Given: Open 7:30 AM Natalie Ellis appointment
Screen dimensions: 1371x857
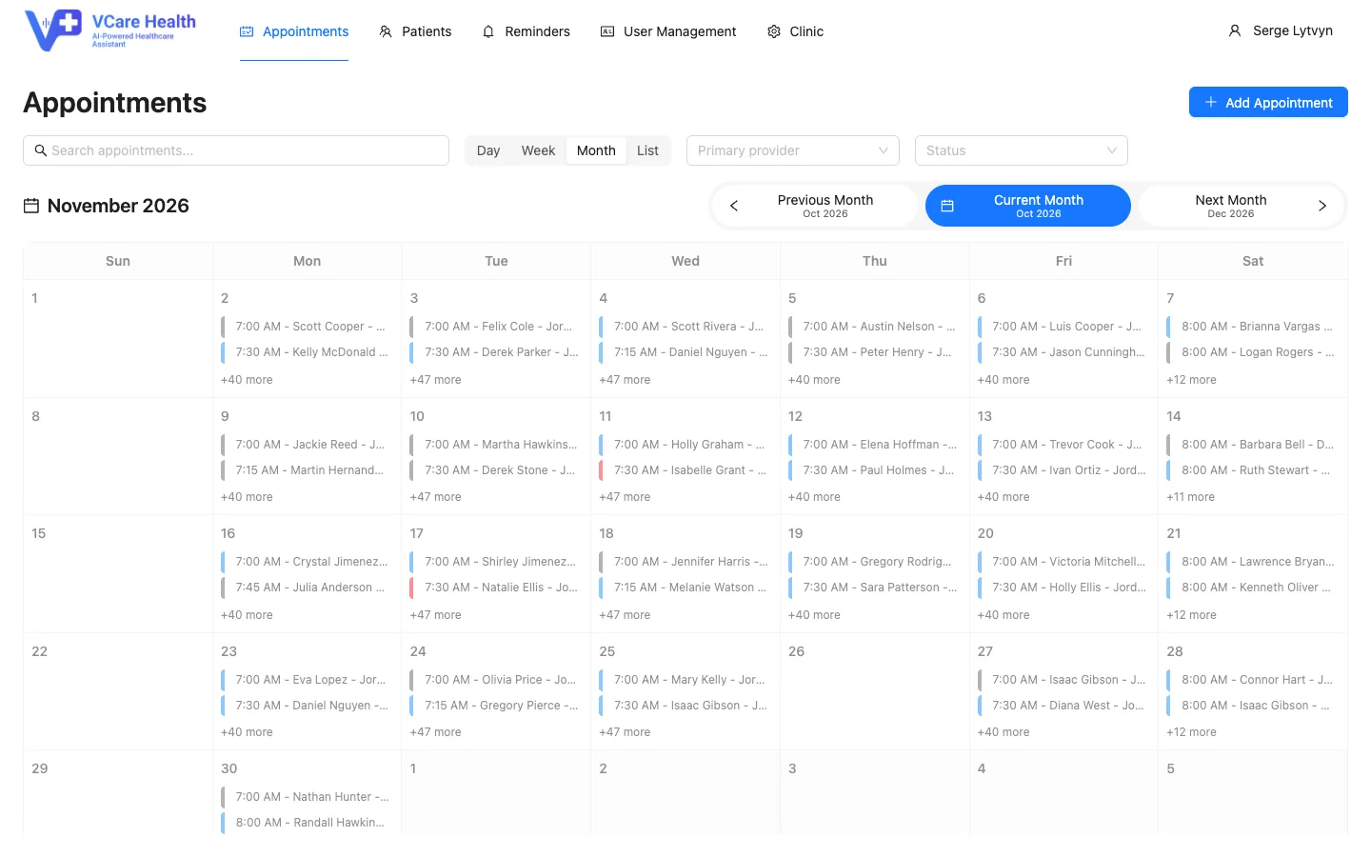Looking at the screenshot, I should [495, 588].
